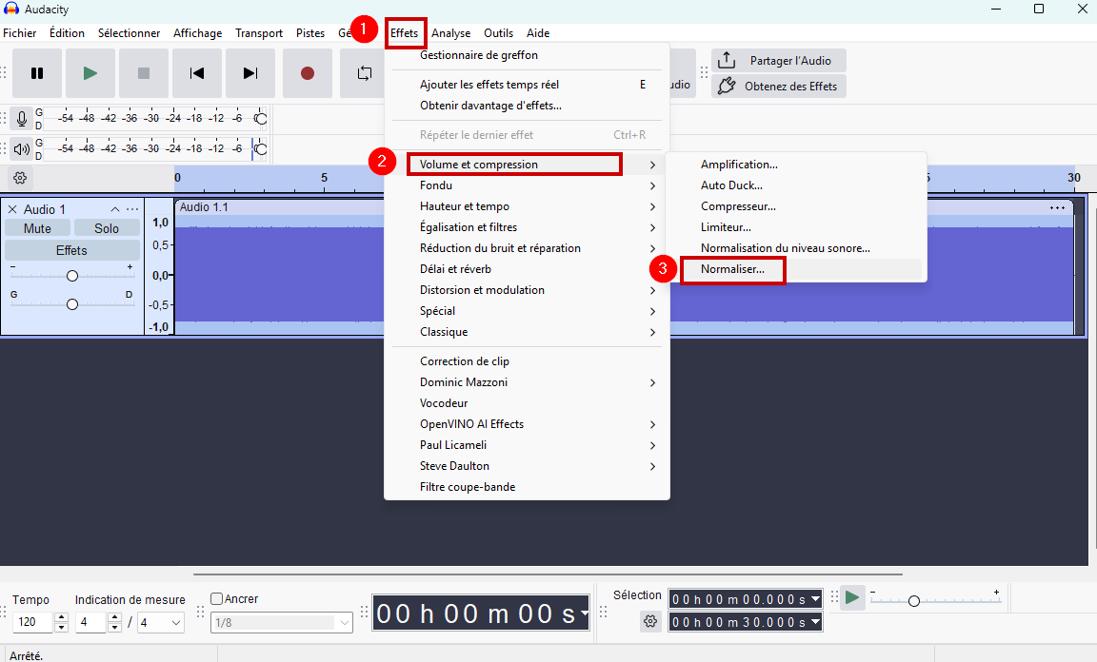Viewport: 1097px width, 662px height.
Task: Open the time signature denominator dropdown
Action: (x=160, y=623)
